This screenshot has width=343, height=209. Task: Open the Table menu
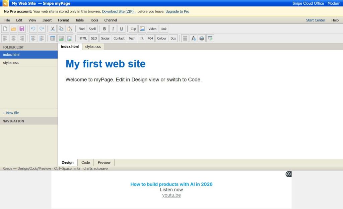pyautogui.click(x=79, y=20)
